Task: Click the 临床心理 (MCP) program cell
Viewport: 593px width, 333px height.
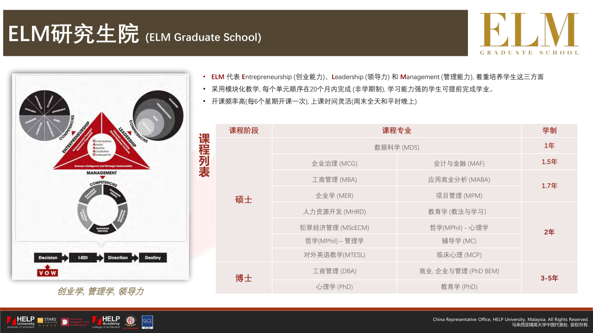Action: pyautogui.click(x=459, y=255)
